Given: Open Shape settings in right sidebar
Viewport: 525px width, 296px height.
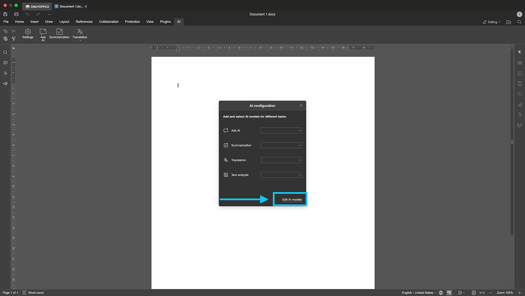Looking at the screenshot, I should [520, 94].
